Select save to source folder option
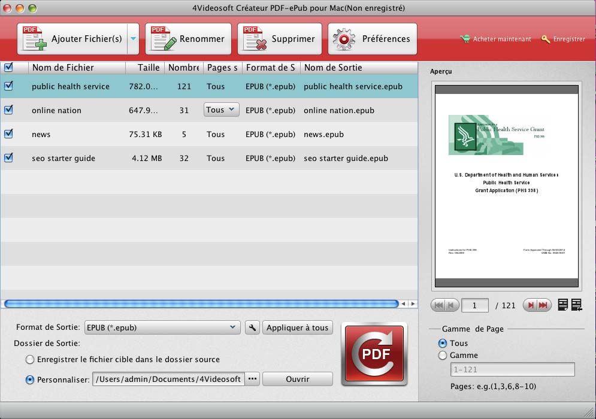This screenshot has height=419, width=596. point(30,360)
